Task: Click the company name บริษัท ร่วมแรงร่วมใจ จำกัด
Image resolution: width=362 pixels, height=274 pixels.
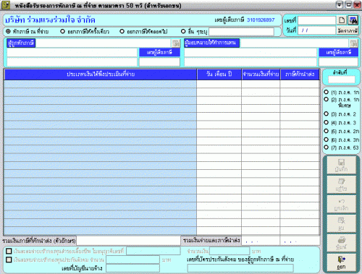Action: click(x=50, y=20)
